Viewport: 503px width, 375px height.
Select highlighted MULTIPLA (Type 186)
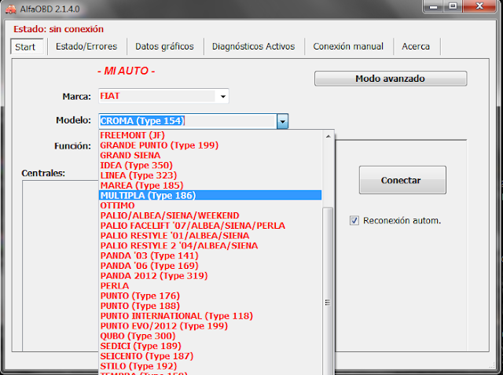click(210, 195)
